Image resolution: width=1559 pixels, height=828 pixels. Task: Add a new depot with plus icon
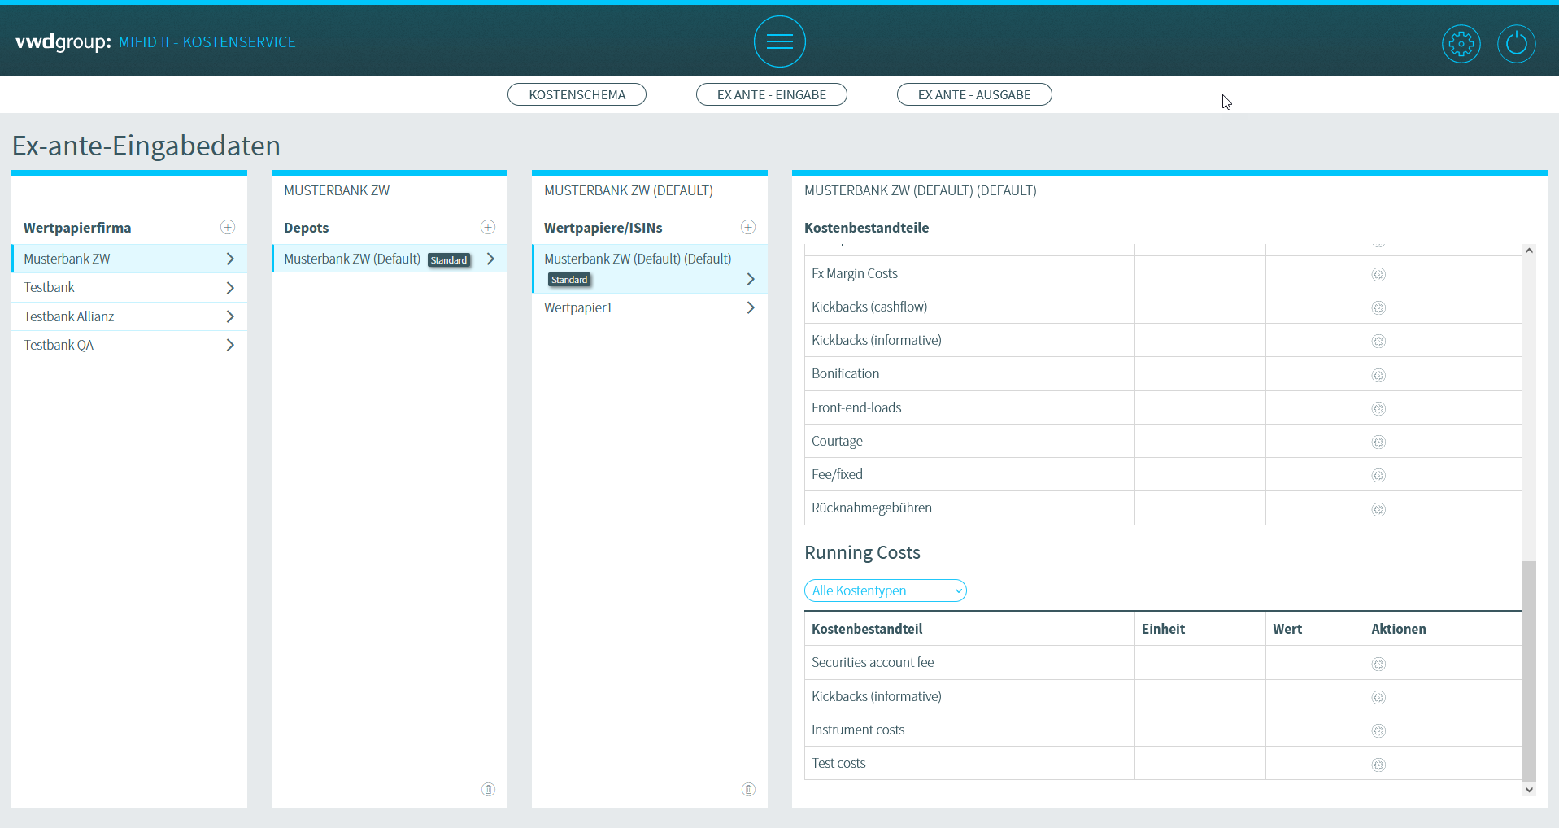click(488, 227)
